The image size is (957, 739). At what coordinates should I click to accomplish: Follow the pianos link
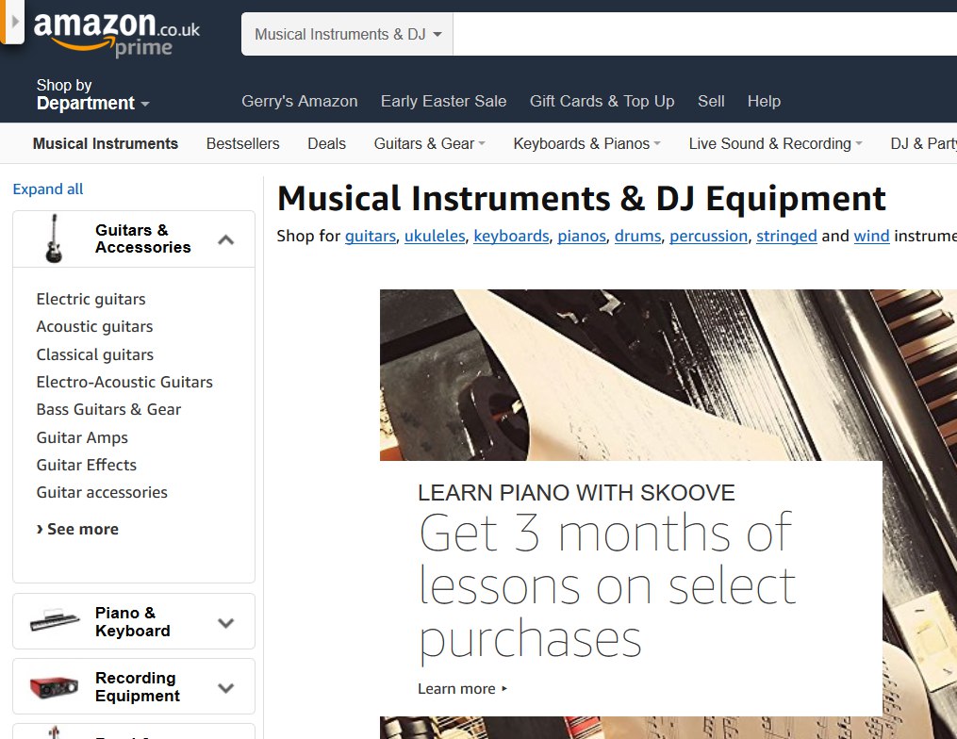(x=582, y=237)
